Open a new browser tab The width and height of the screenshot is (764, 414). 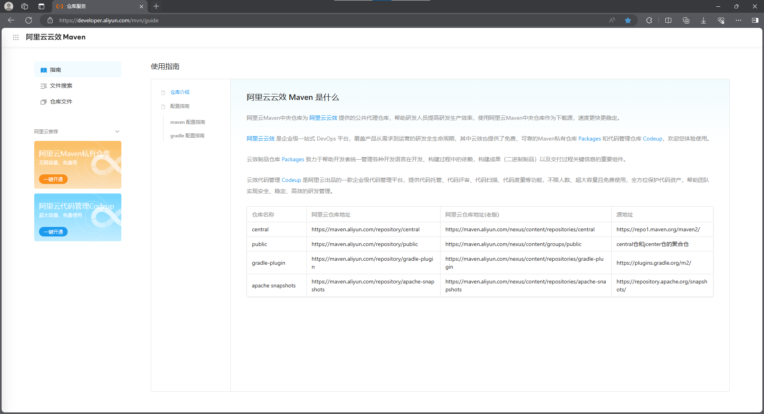[156, 6]
